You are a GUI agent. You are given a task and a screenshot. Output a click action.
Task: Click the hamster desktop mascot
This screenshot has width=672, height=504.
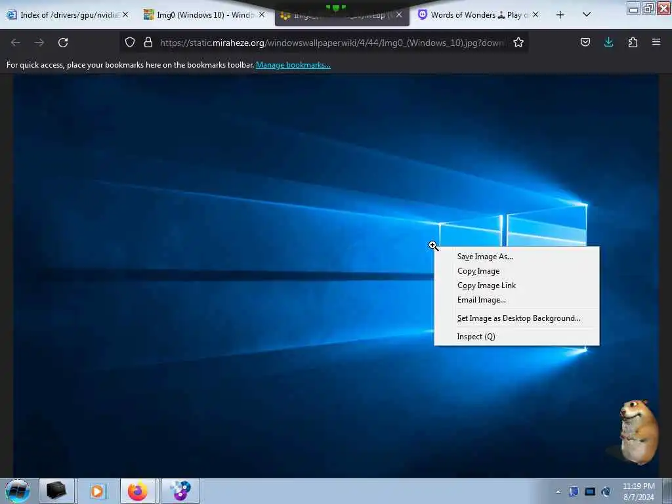pyautogui.click(x=638, y=432)
